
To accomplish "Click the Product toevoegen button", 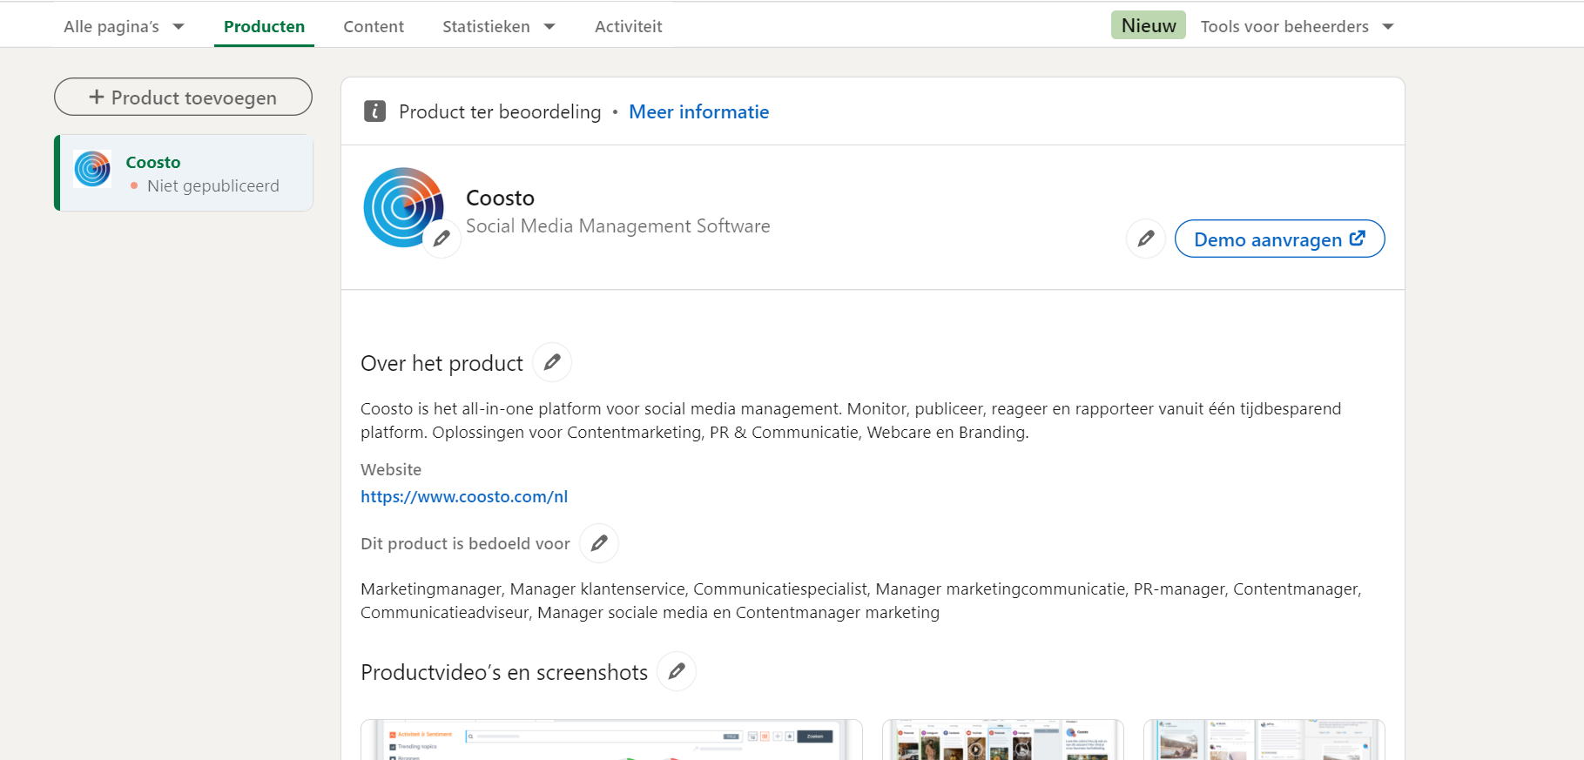I will click(183, 97).
